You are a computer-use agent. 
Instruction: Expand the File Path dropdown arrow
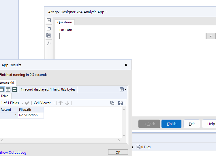point(211,36)
